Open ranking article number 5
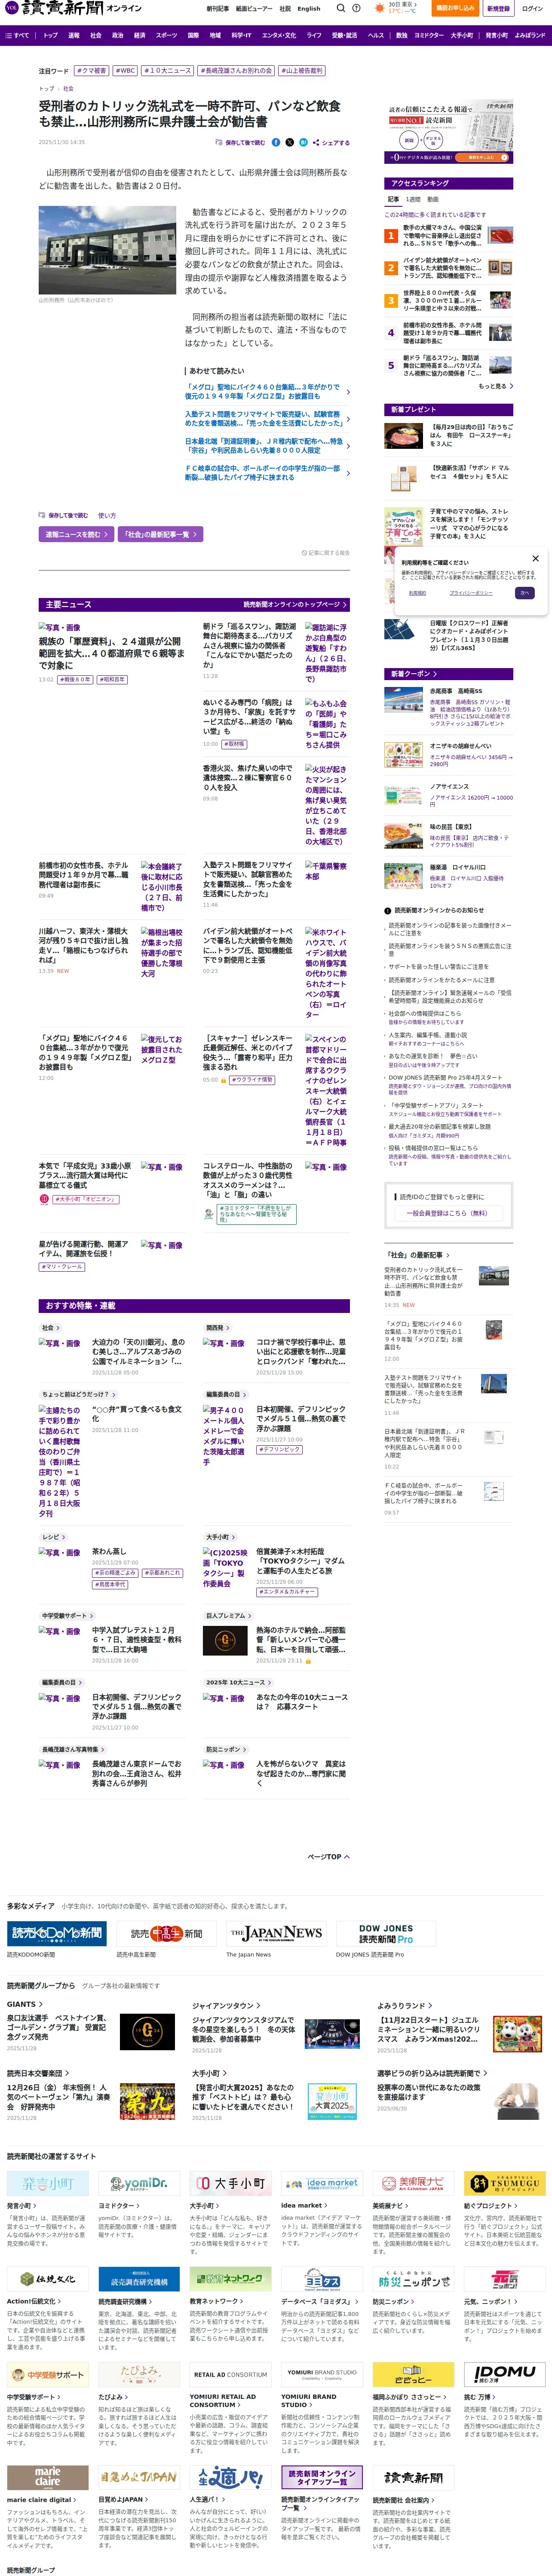 click(x=449, y=365)
